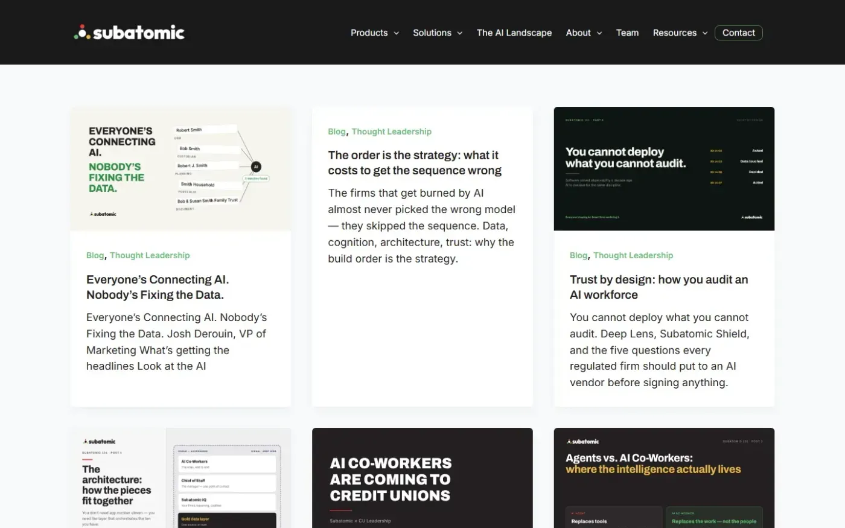
Task: Open the Products menu
Action: pyautogui.click(x=369, y=33)
